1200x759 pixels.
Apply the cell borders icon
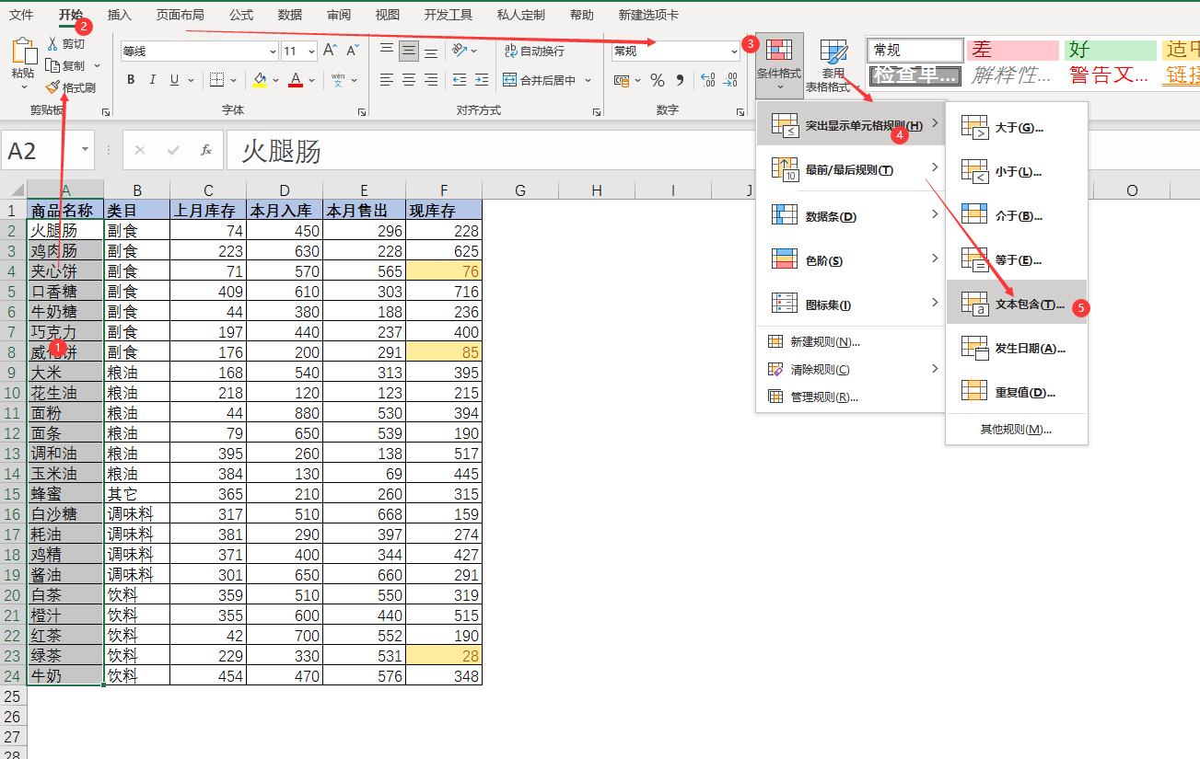(216, 80)
